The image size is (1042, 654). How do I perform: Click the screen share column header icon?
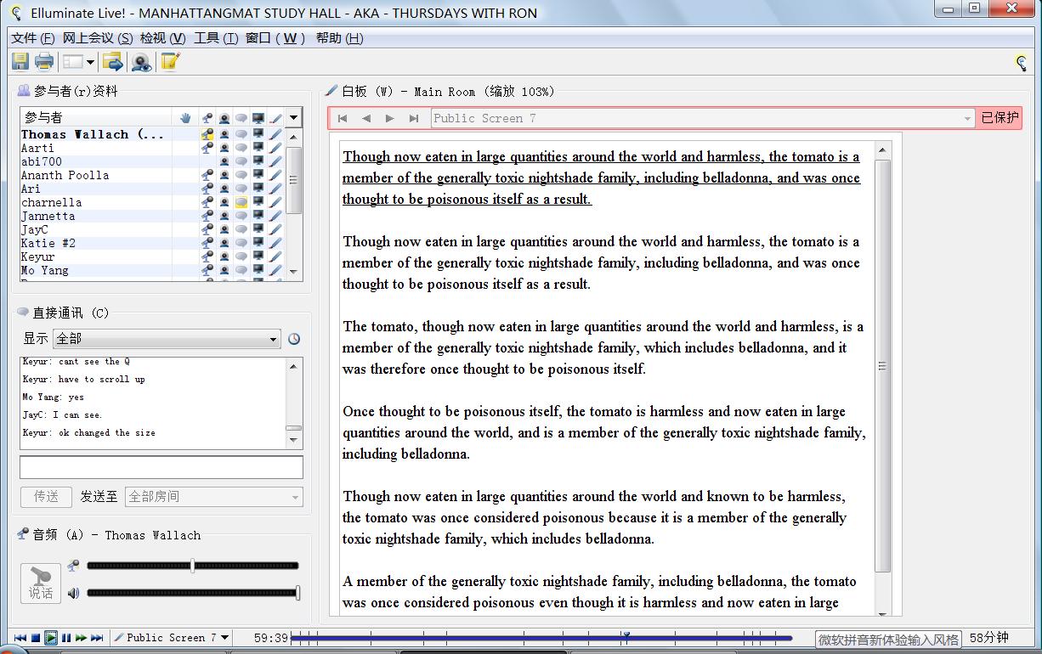[x=258, y=117]
